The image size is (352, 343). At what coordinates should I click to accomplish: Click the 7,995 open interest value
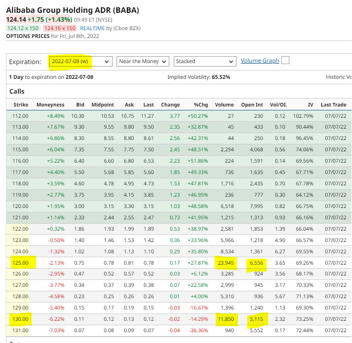256,206
